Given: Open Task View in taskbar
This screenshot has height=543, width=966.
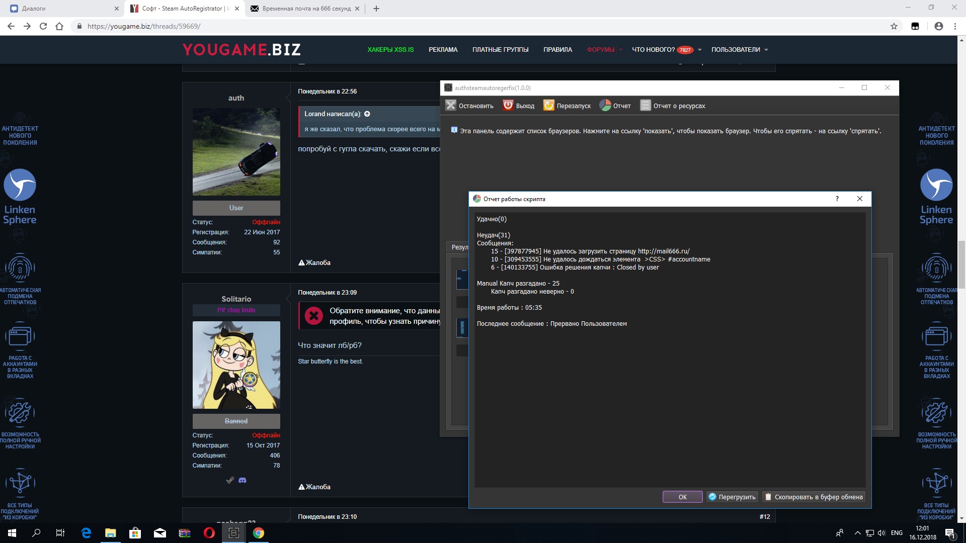Looking at the screenshot, I should point(60,533).
